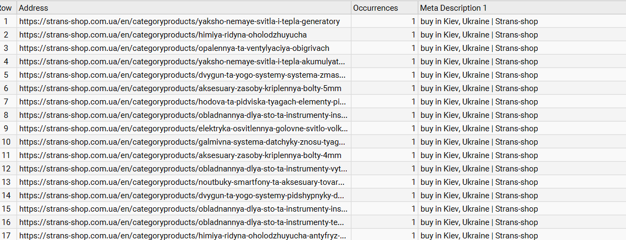
Task: Select the elektryka-osvitlennya-golovne-svitlo-volk address
Action: click(x=184, y=129)
